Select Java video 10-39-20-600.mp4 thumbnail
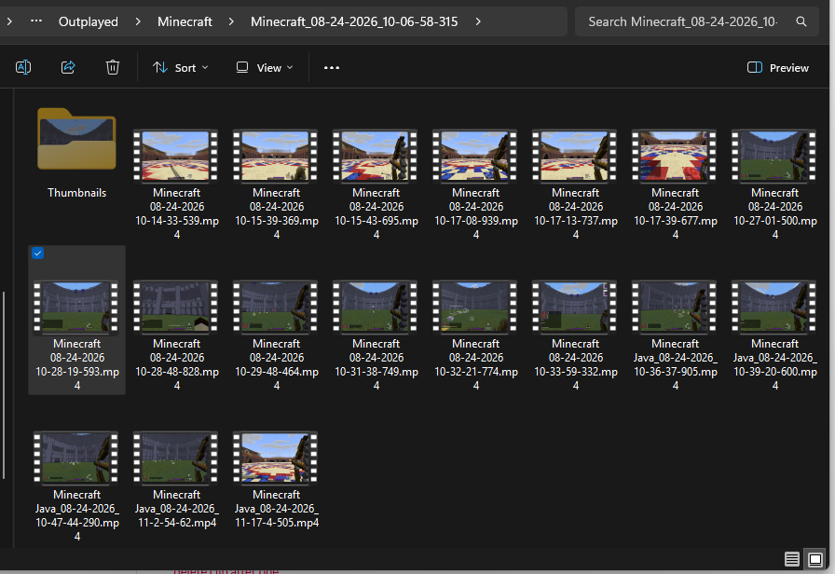 pyautogui.click(x=773, y=307)
